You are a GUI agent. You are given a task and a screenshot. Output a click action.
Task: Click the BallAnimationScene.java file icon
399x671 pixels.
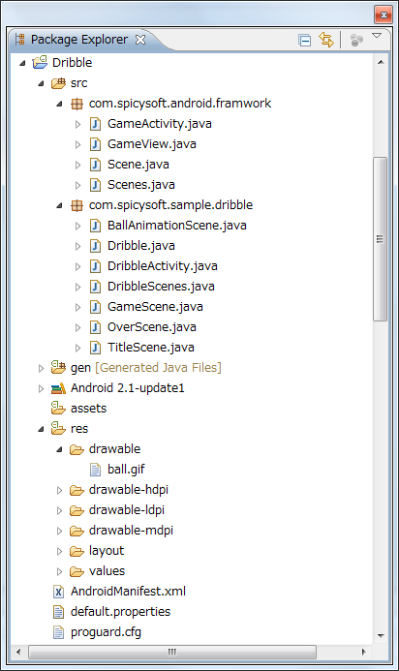point(95,226)
